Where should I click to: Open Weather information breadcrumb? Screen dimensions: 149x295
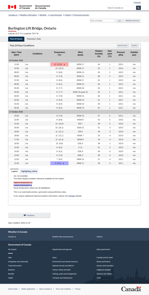point(28,15)
